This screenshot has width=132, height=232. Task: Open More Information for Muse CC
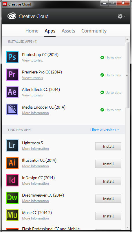click(35, 218)
